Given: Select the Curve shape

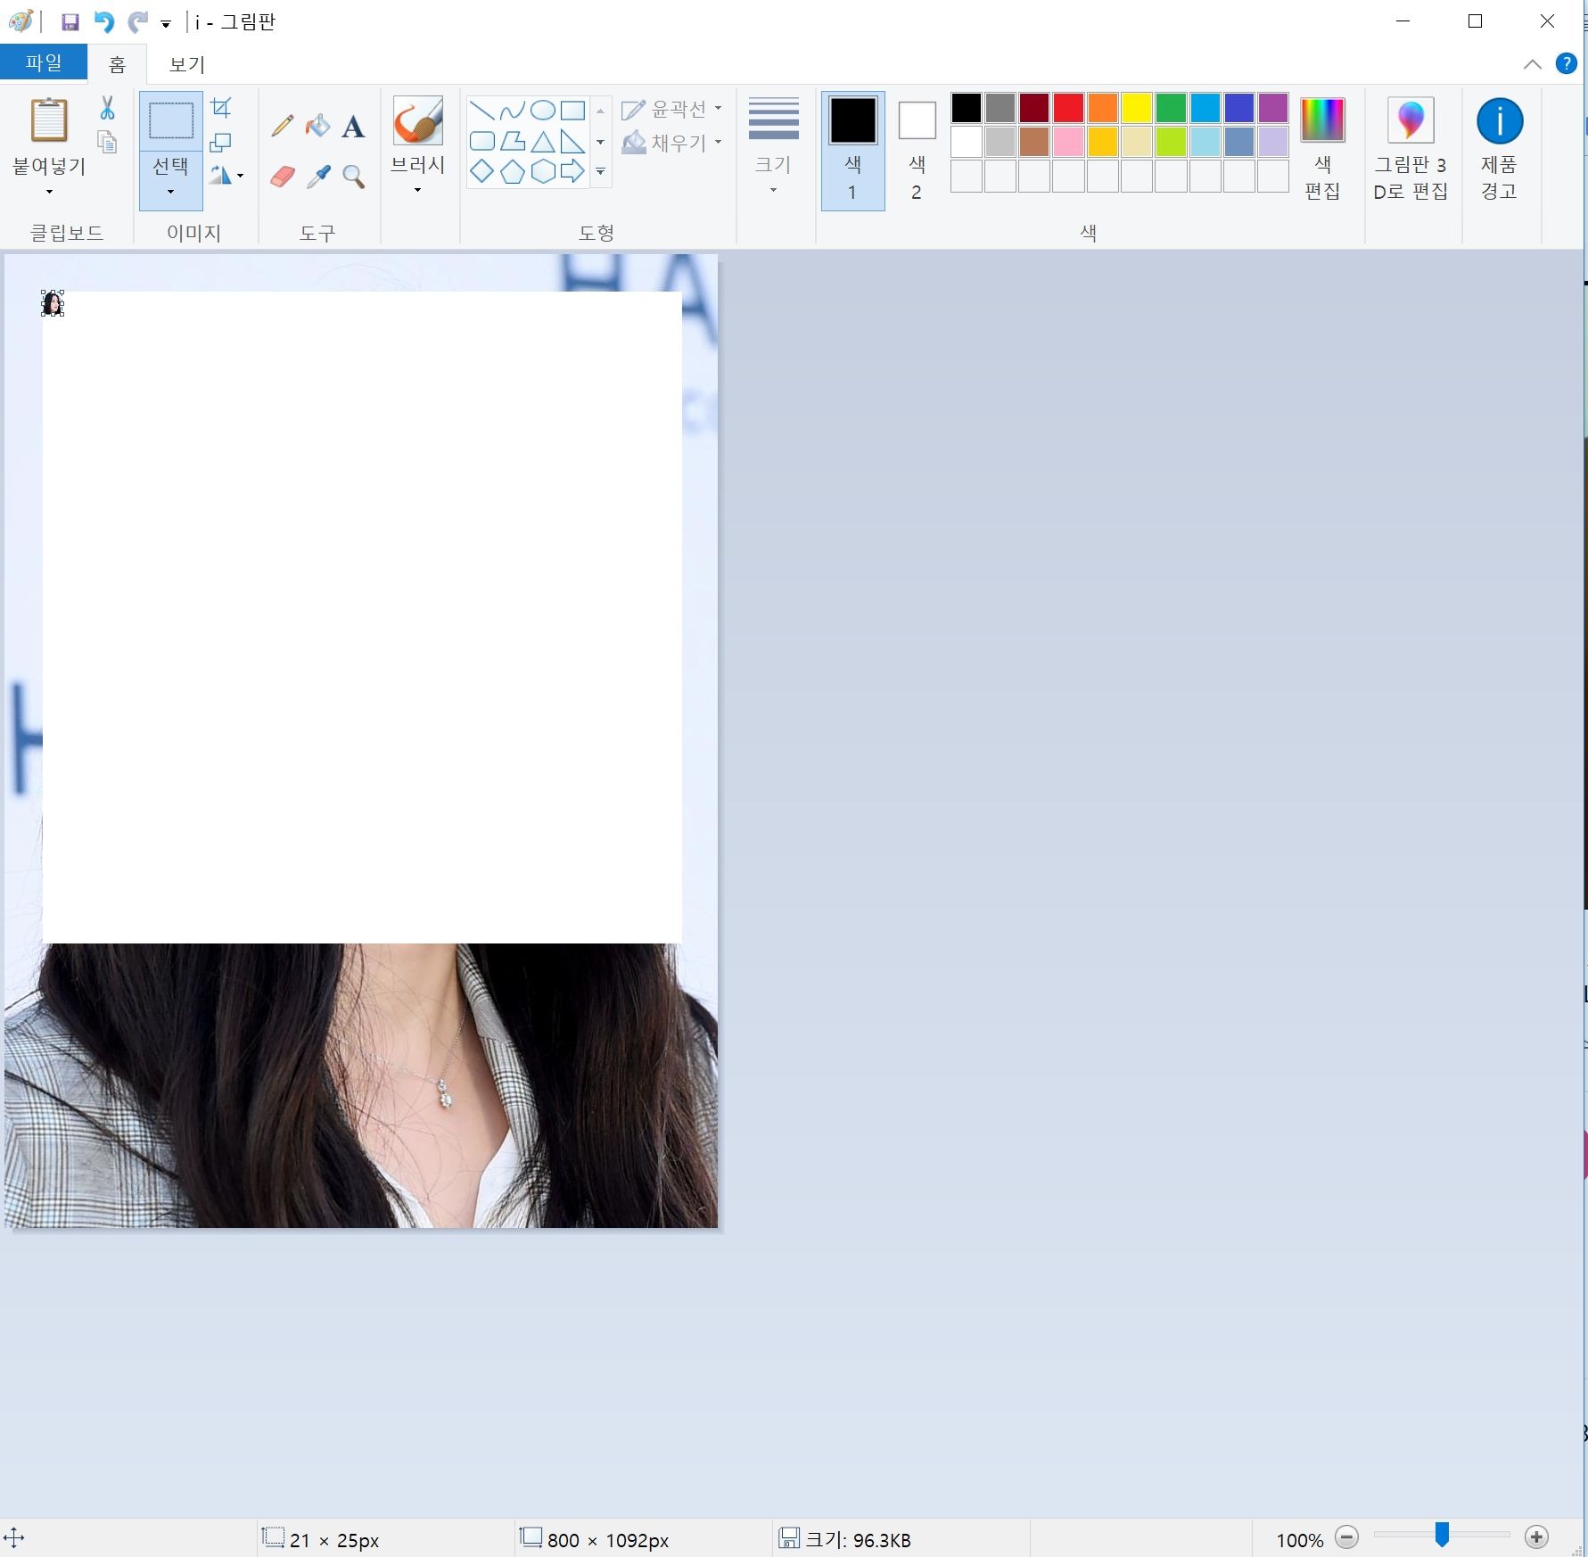Looking at the screenshot, I should click(x=512, y=111).
